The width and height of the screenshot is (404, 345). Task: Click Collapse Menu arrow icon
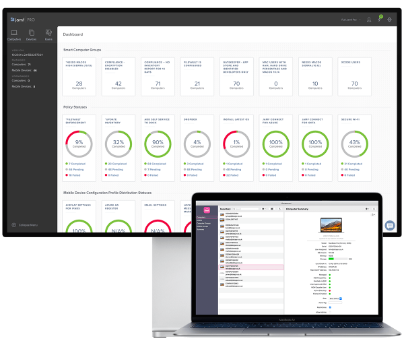point(14,225)
